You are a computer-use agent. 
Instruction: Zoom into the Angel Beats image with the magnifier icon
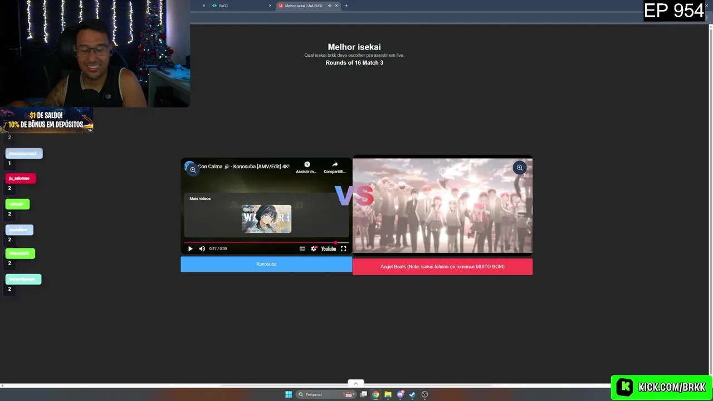coord(519,168)
